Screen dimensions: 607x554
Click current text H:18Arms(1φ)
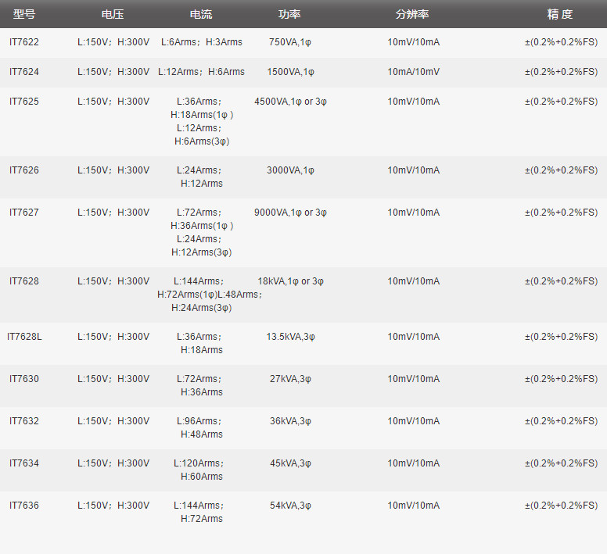pyautogui.click(x=202, y=115)
